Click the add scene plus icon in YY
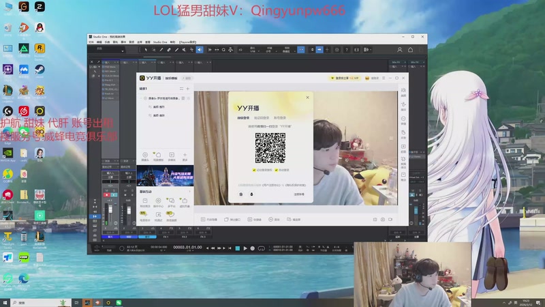Screen dimensions: 545x307 (188, 89)
